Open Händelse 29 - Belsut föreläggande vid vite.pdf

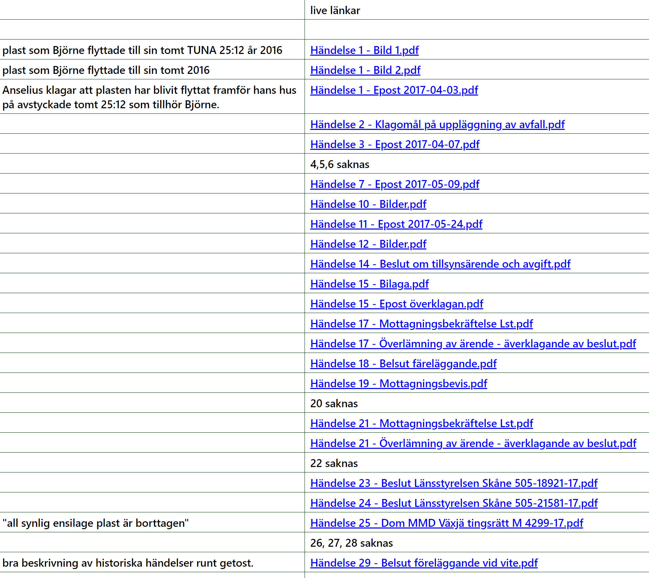coord(424,563)
